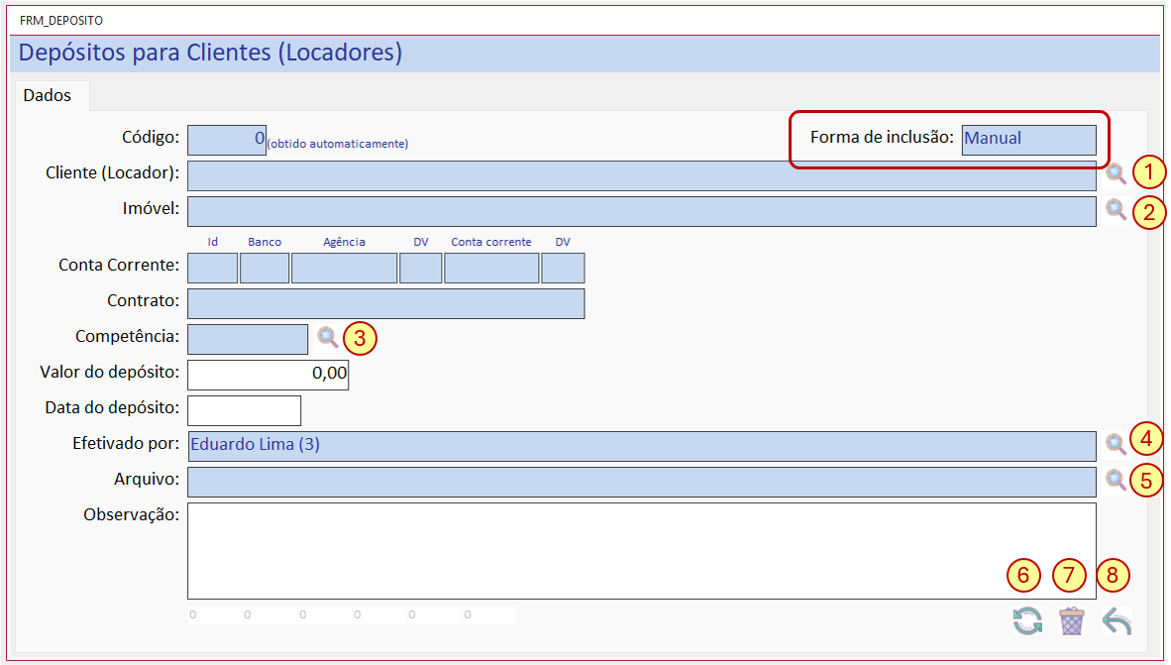Select the Banco box

click(265, 269)
